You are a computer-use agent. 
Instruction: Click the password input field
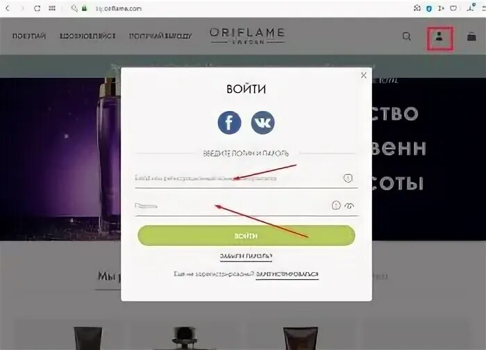233,206
